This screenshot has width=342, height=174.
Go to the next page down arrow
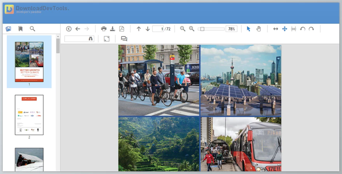click(x=148, y=29)
